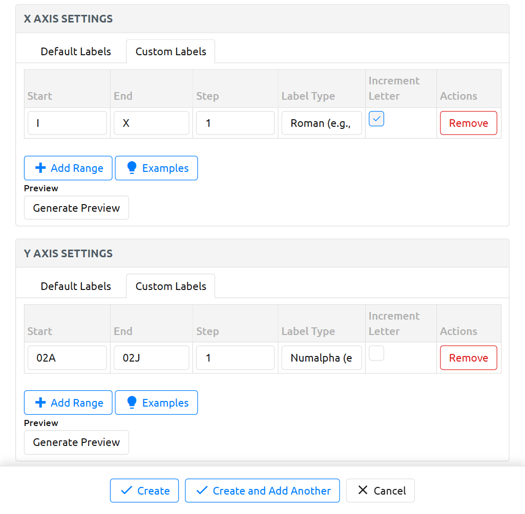Click the lightbulb icon in X axis Examples

pyautogui.click(x=132, y=168)
